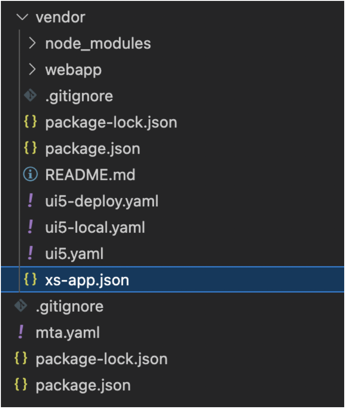Select the xs-app.json file
This screenshot has height=409, width=346.
click(173, 279)
